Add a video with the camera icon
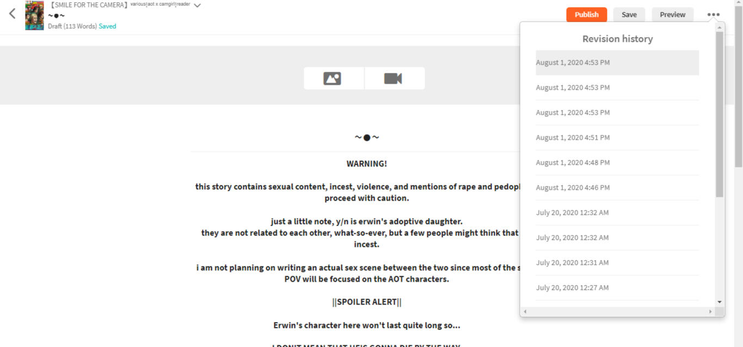Screen dimensions: 743x347 tap(393, 78)
